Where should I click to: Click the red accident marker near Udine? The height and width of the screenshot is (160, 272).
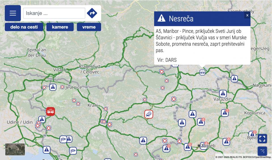pyautogui.click(x=50, y=111)
